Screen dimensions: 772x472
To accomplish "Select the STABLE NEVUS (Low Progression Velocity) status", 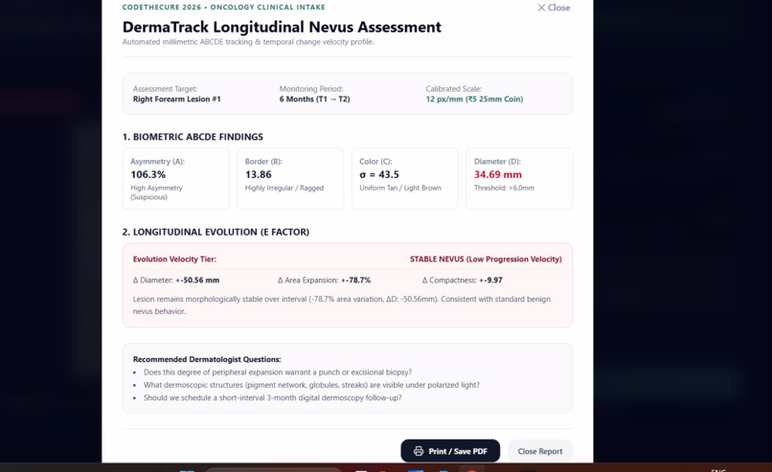I will tap(486, 258).
